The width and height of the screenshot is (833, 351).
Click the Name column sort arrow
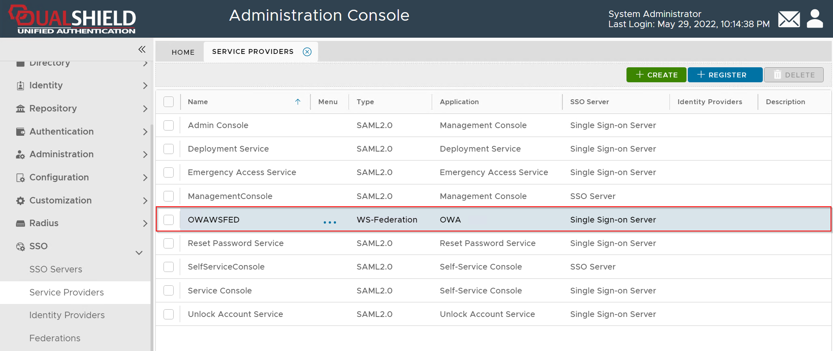[298, 102]
